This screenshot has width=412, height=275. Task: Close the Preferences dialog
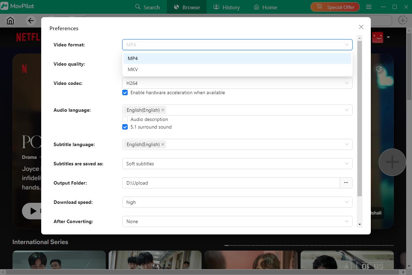point(361,27)
